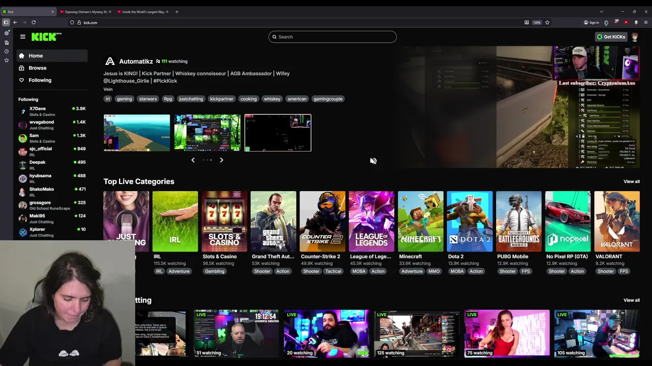
Task: Open the IRL category card
Action: [x=175, y=222]
